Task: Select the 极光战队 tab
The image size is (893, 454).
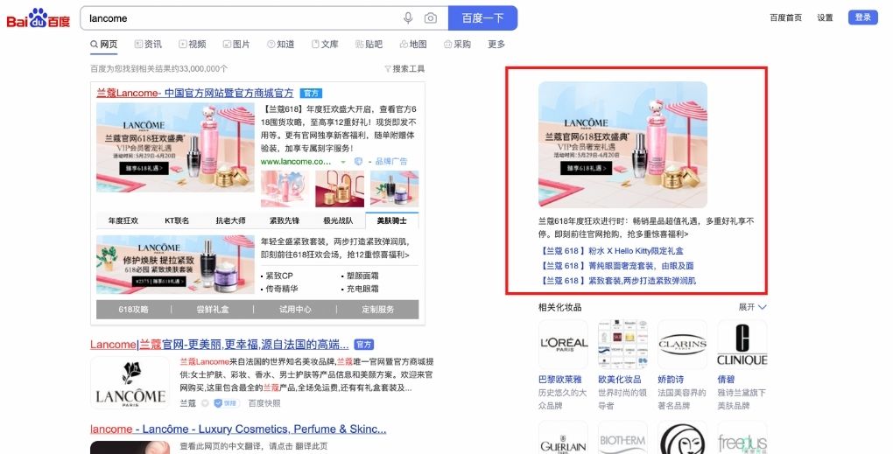Action: 338,220
